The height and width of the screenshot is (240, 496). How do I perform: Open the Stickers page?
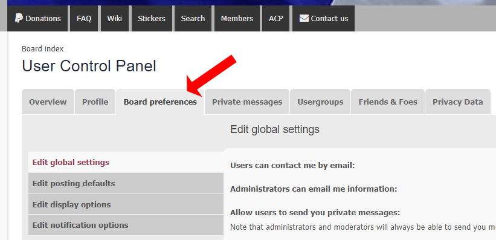click(152, 18)
